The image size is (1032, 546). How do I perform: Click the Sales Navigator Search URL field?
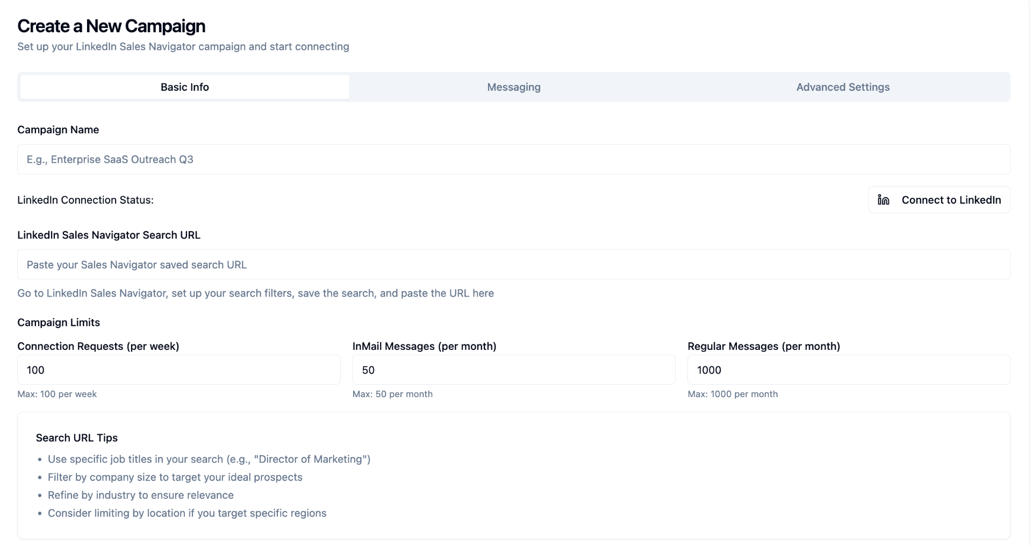(514, 264)
